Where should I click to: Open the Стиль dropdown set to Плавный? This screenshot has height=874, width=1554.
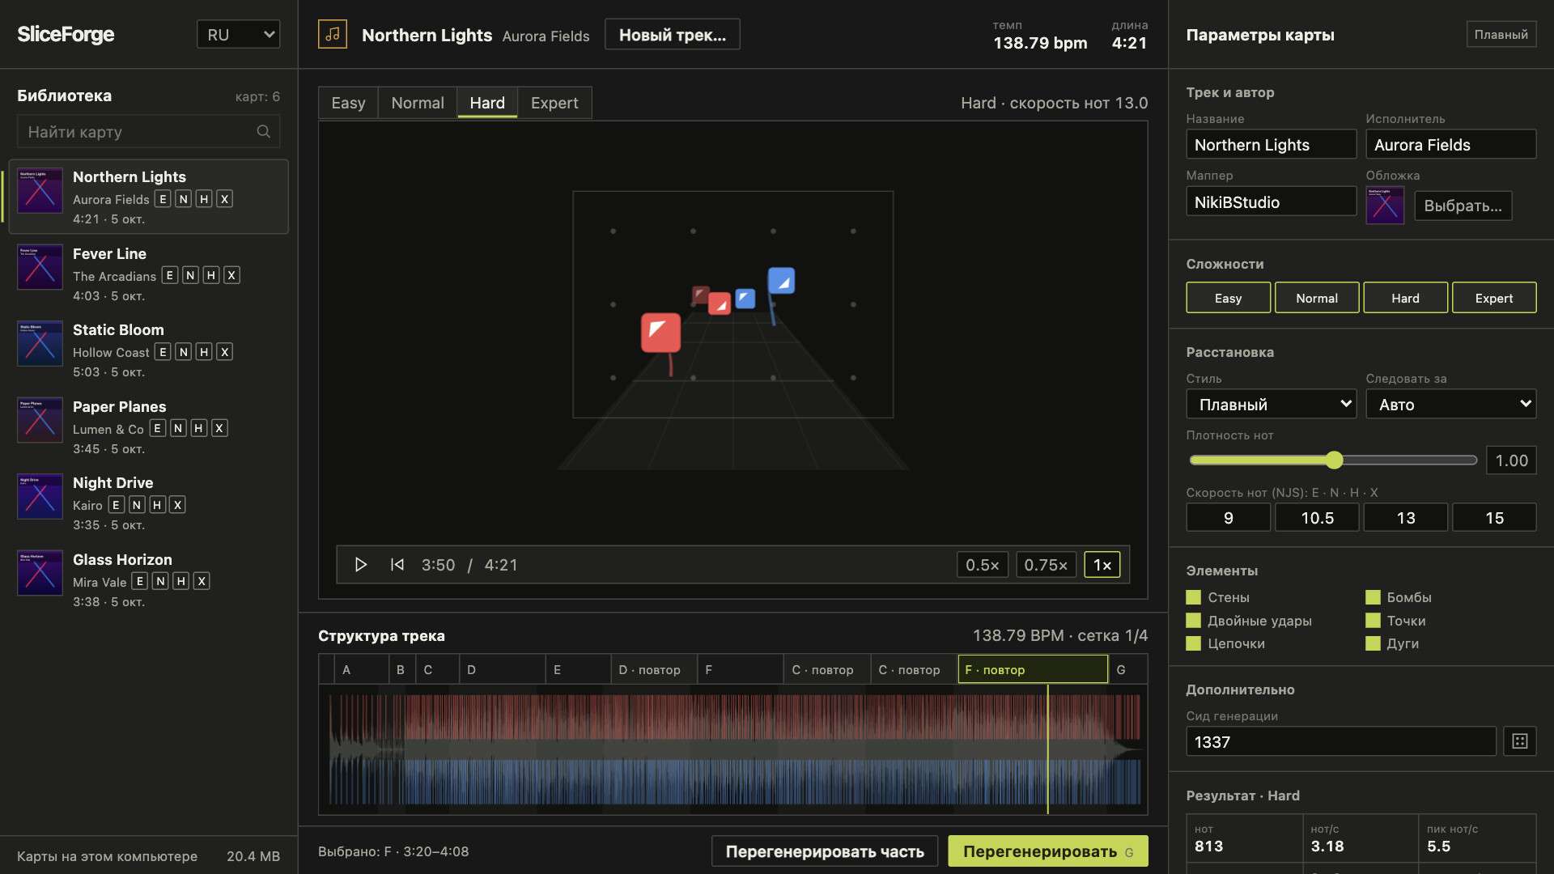pos(1271,404)
